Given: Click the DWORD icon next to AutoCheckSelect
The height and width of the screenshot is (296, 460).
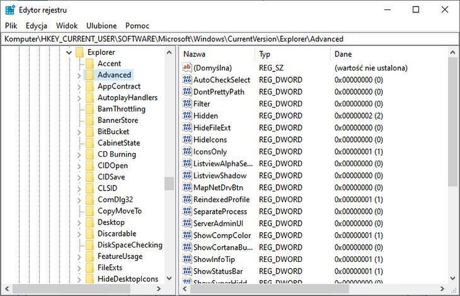Looking at the screenshot, I should click(187, 80).
